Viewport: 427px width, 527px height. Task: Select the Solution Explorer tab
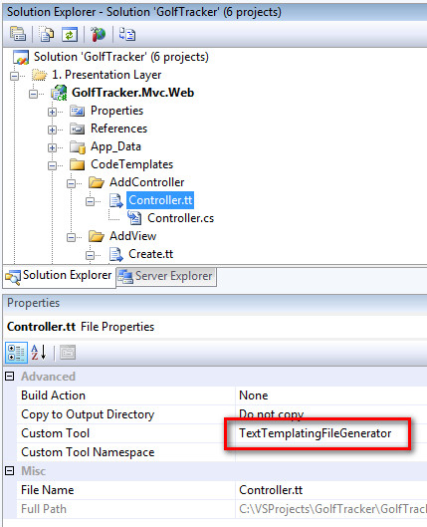59,276
